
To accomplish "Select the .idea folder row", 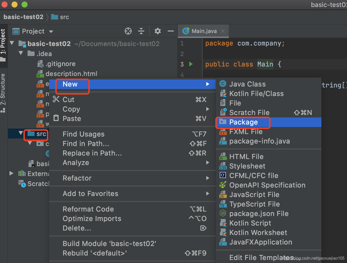I will pos(40,54).
